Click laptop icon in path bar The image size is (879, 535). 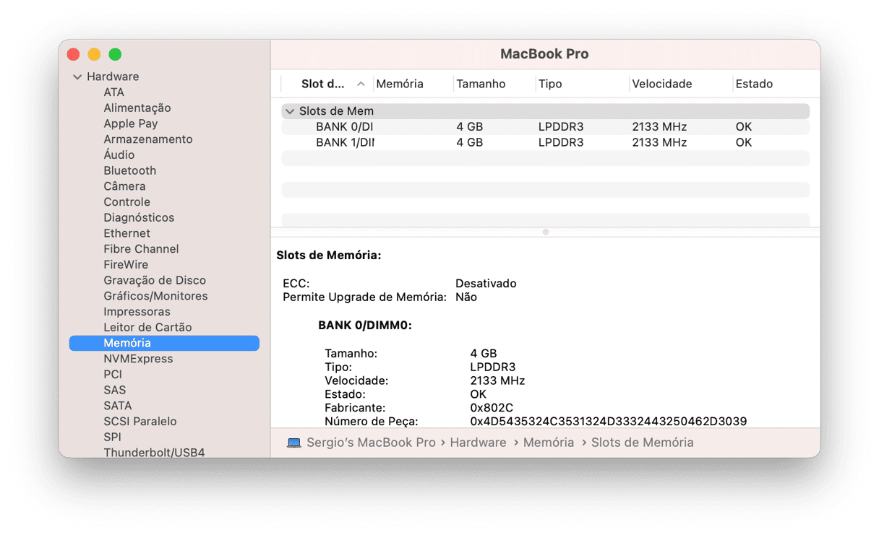(x=293, y=443)
